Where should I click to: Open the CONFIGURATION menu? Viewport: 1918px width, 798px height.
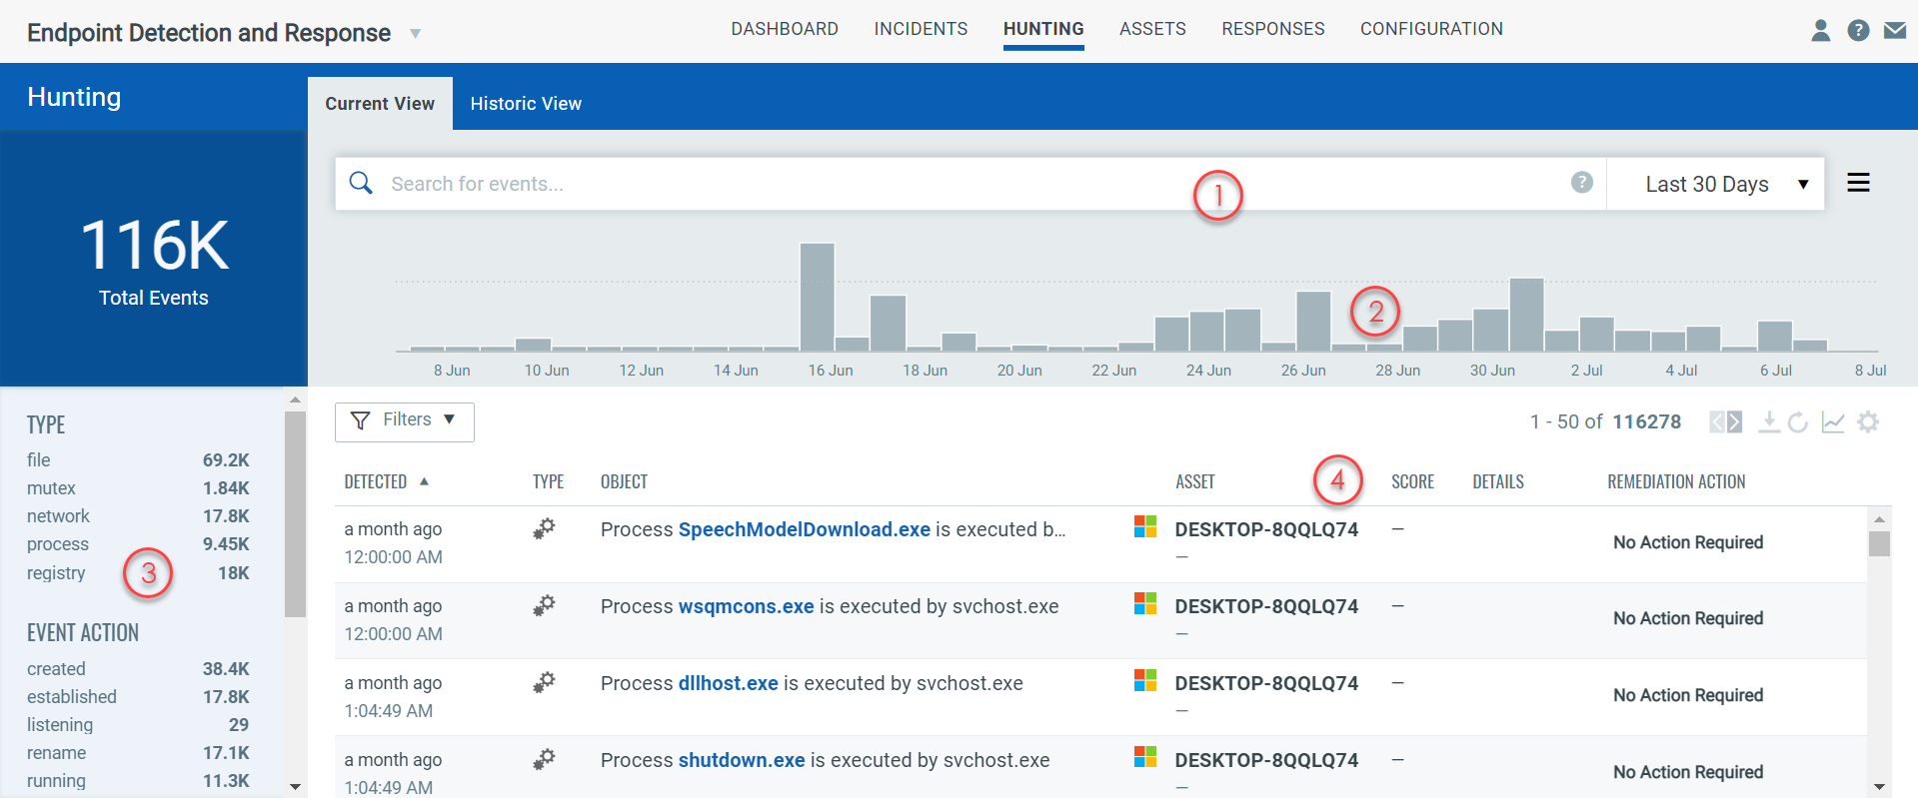1431,29
